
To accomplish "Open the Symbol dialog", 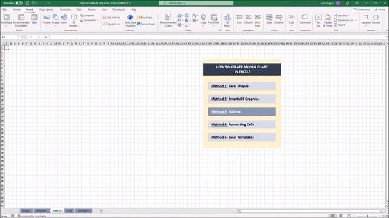I will coord(376,19).
